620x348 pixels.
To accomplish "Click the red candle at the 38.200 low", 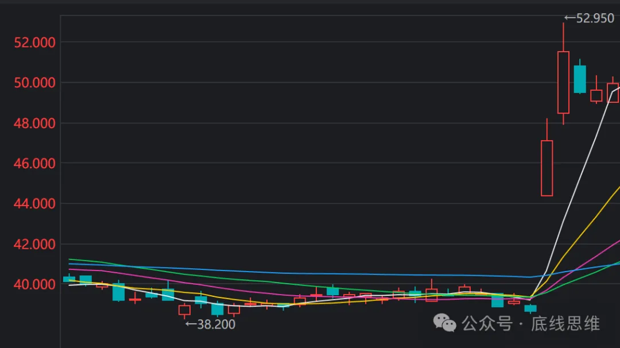I will coord(184,310).
